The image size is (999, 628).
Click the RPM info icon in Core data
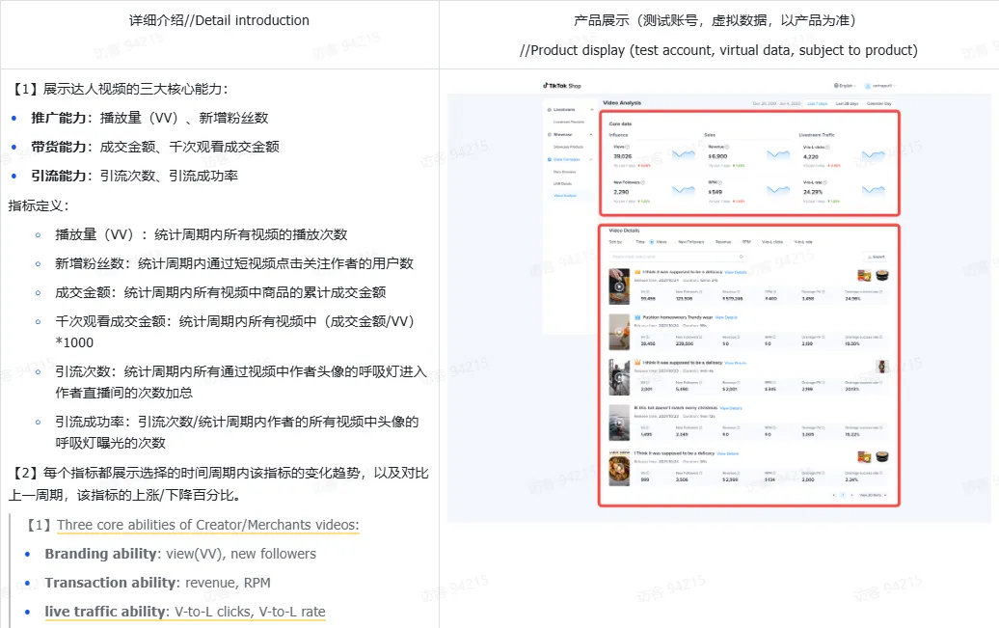(x=720, y=182)
